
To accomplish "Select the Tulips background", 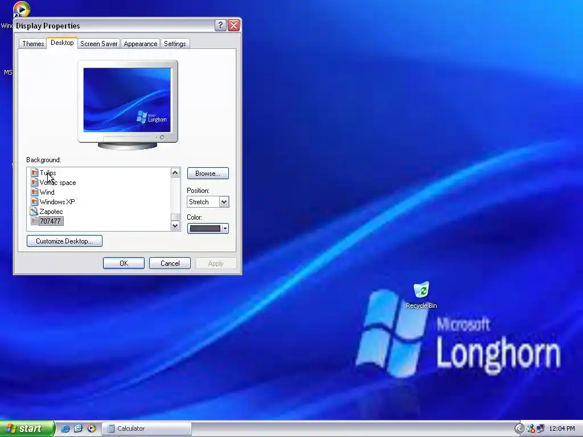I will coord(48,173).
